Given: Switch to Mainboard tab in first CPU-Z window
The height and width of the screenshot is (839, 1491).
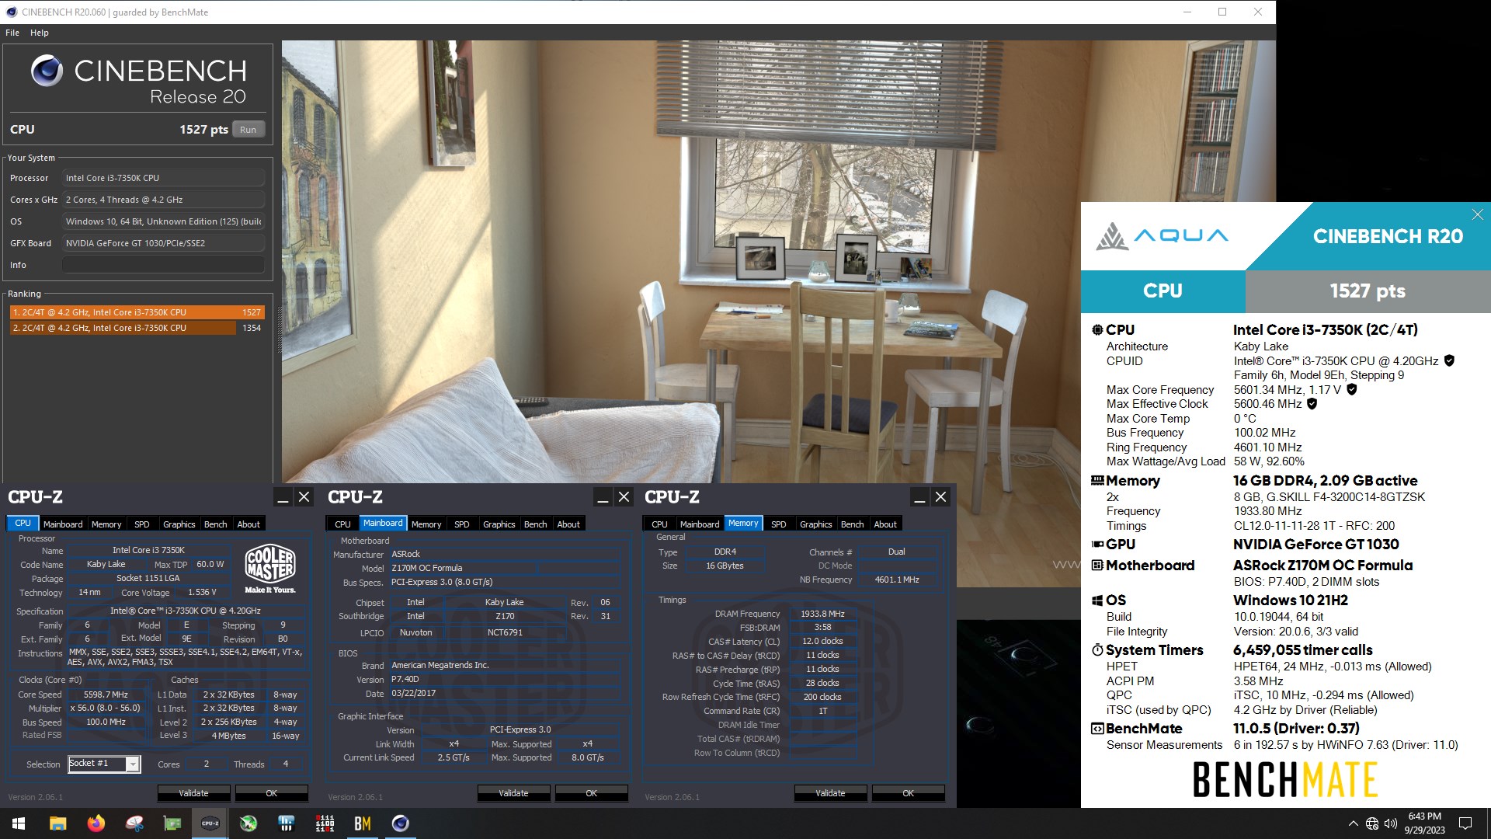Looking at the screenshot, I should 63,524.
